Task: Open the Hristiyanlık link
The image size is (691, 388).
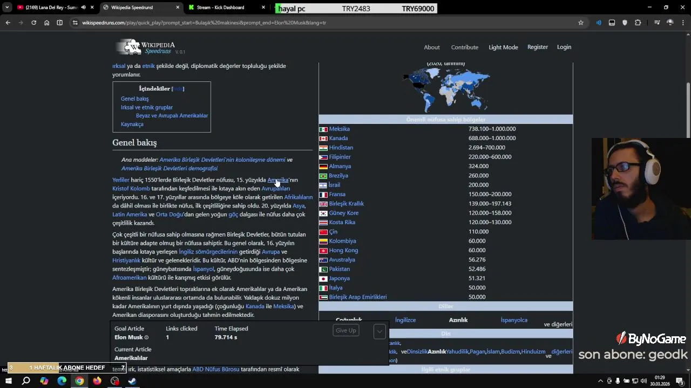Action: pyautogui.click(x=126, y=260)
